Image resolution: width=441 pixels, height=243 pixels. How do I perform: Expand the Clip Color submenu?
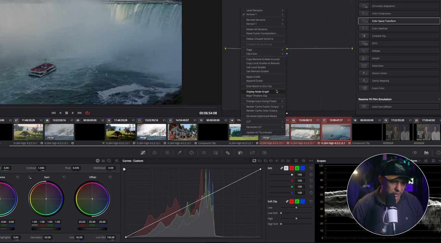[x=264, y=54]
